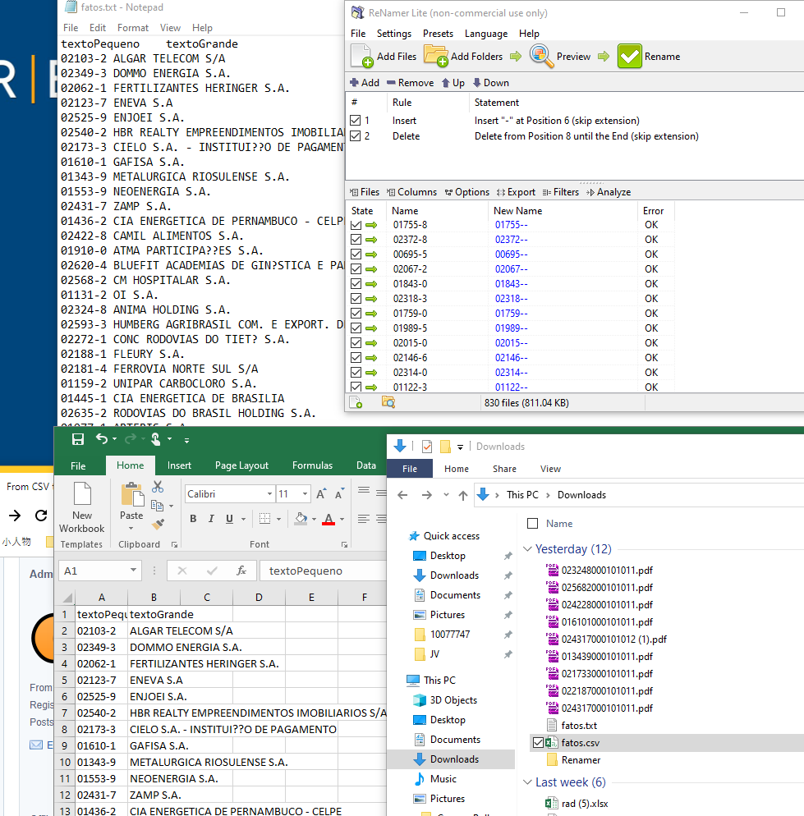Open the font size dropdown in Excel

[306, 494]
